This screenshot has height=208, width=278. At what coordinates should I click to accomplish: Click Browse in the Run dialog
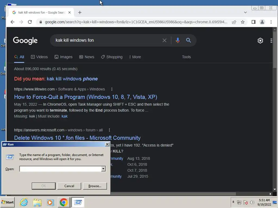95,186
